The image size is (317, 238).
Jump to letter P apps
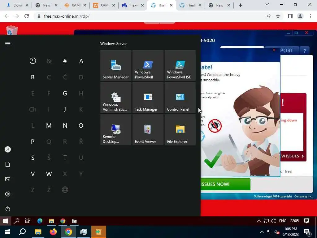click(33, 142)
